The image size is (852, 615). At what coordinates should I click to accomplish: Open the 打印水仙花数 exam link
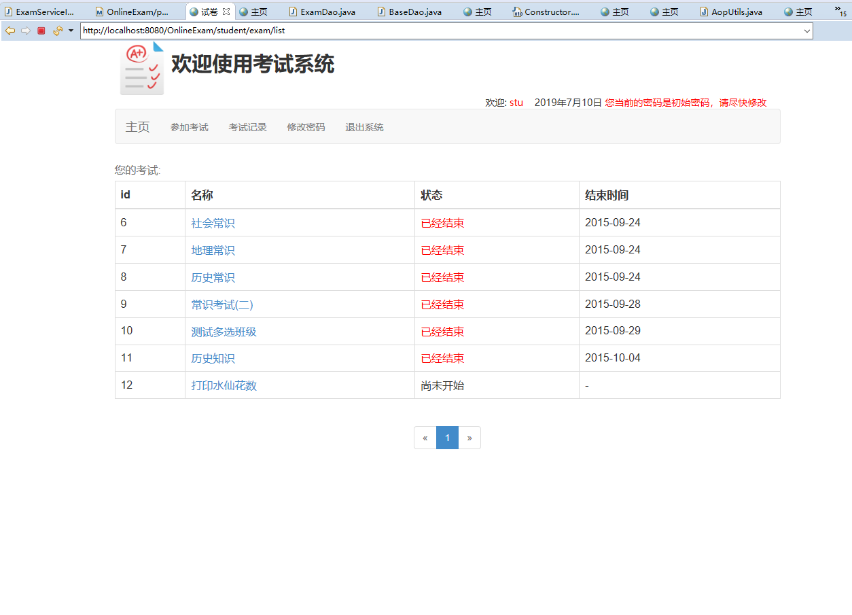223,385
